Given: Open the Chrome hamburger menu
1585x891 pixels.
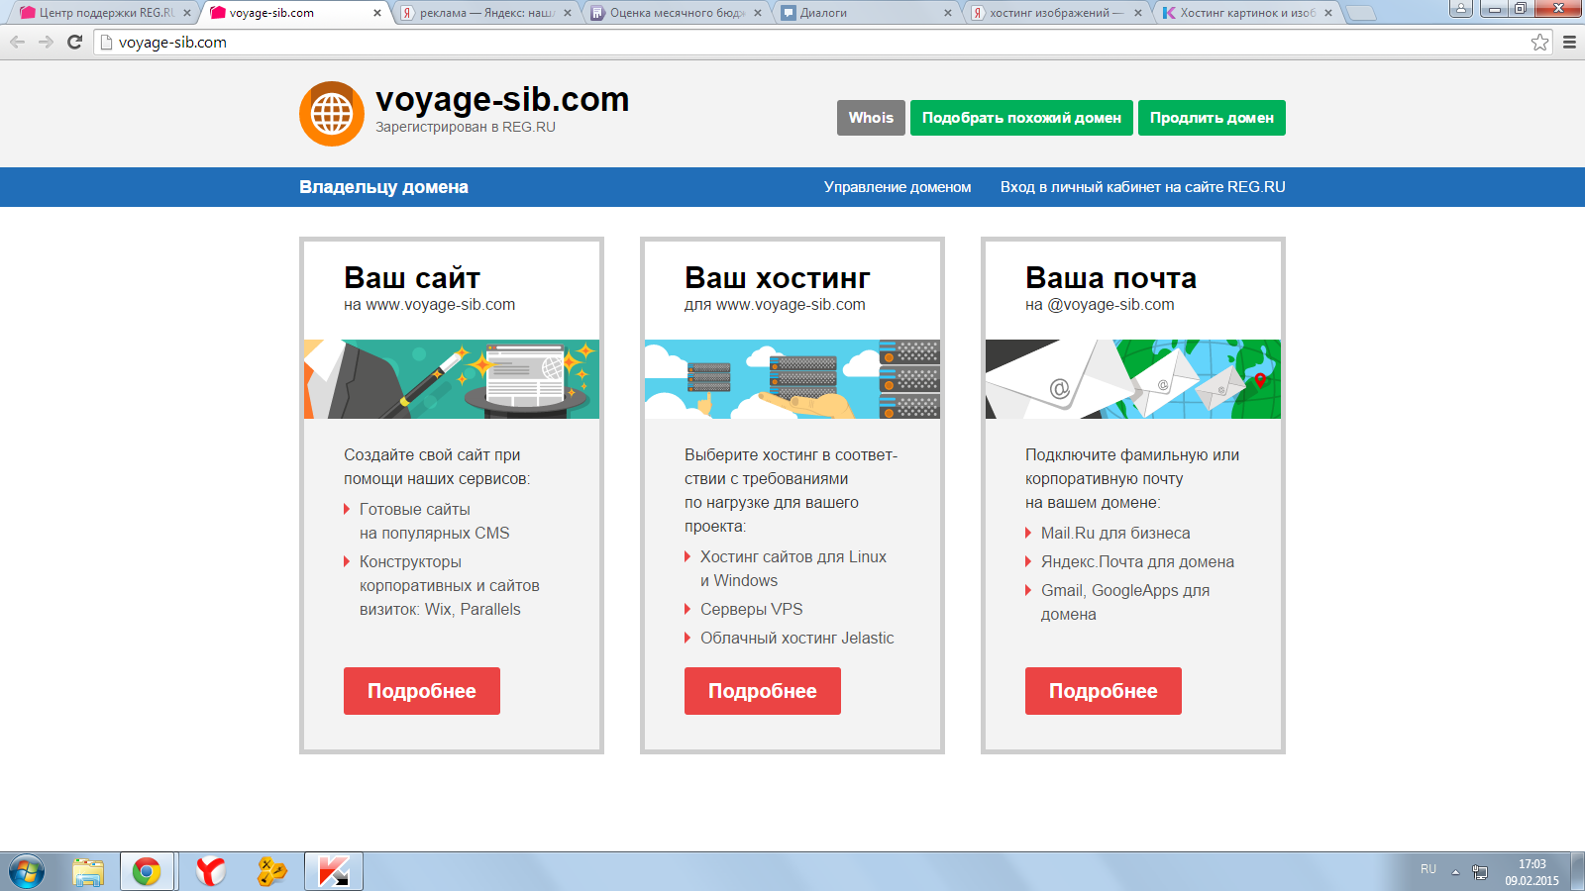Looking at the screenshot, I should pyautogui.click(x=1569, y=42).
